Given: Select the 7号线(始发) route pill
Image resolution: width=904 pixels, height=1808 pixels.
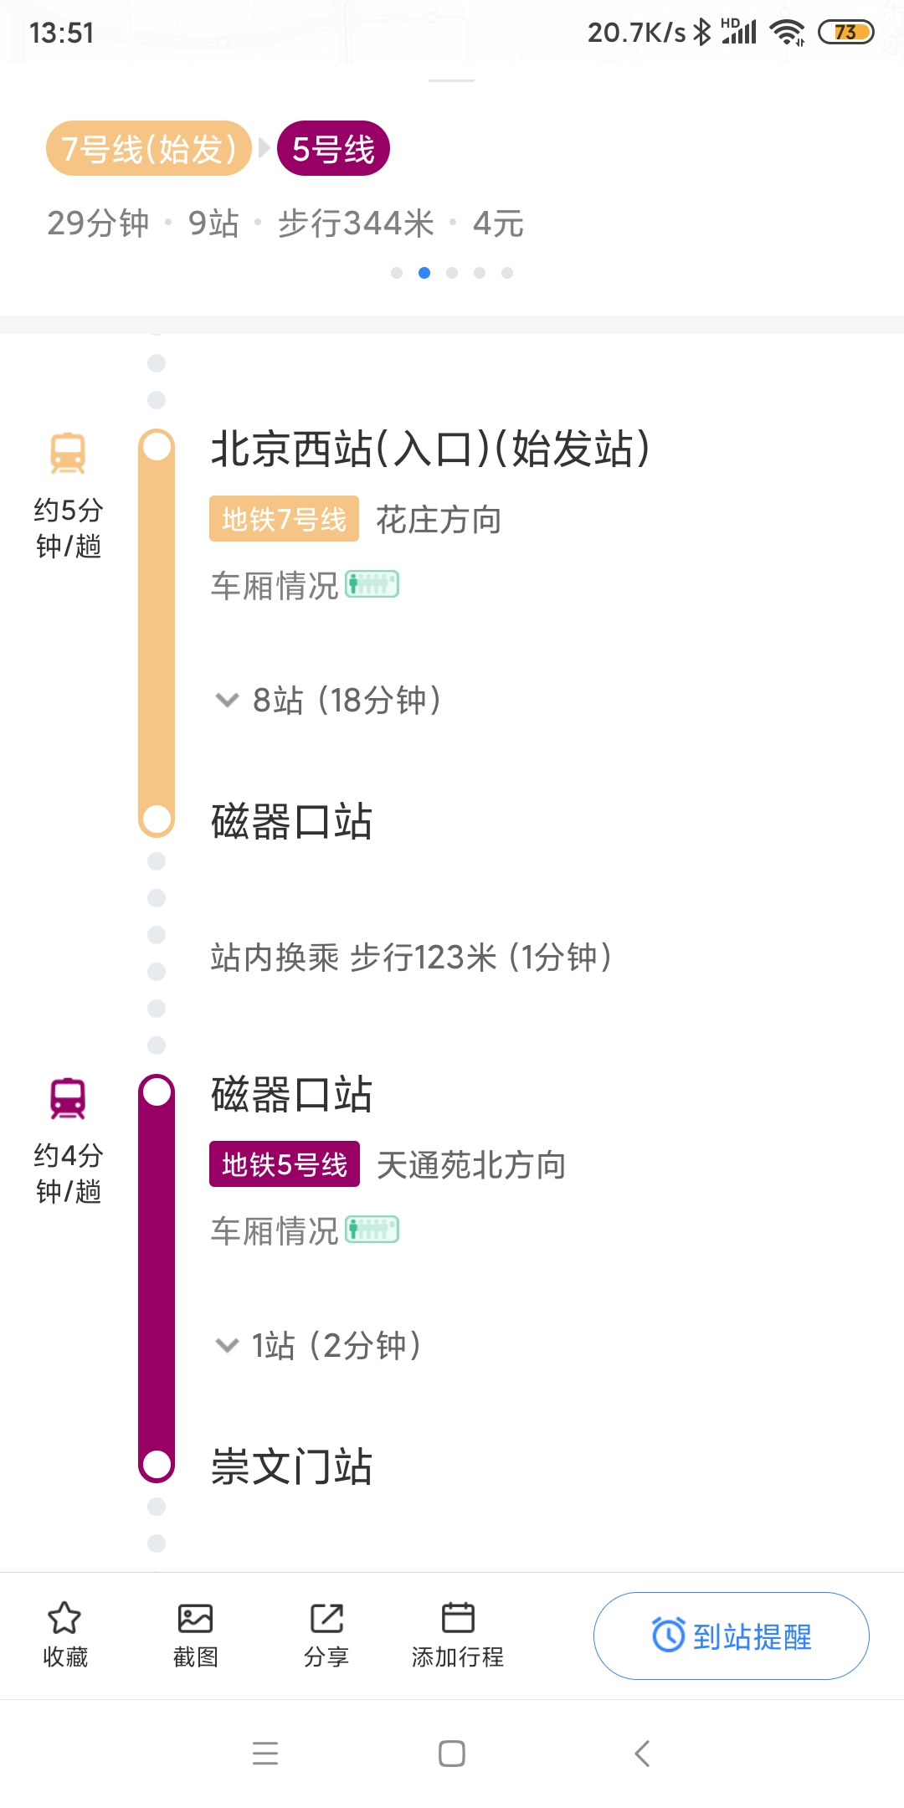Looking at the screenshot, I should click(x=149, y=149).
